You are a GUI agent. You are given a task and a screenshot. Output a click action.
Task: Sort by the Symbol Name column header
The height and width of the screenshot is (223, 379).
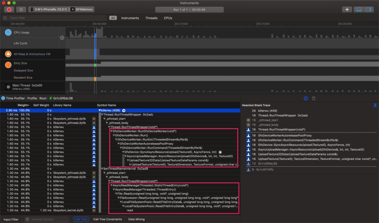pyautogui.click(x=106, y=105)
